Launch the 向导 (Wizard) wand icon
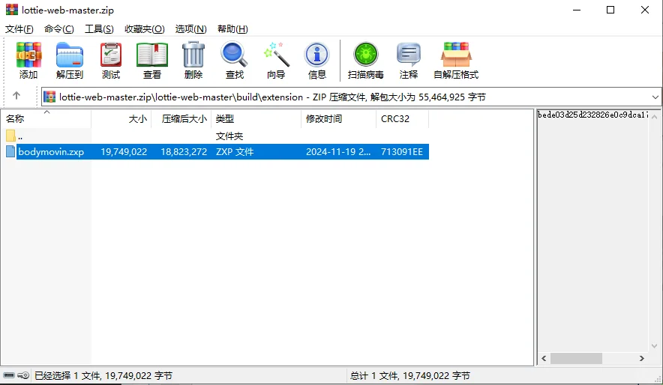 point(276,55)
